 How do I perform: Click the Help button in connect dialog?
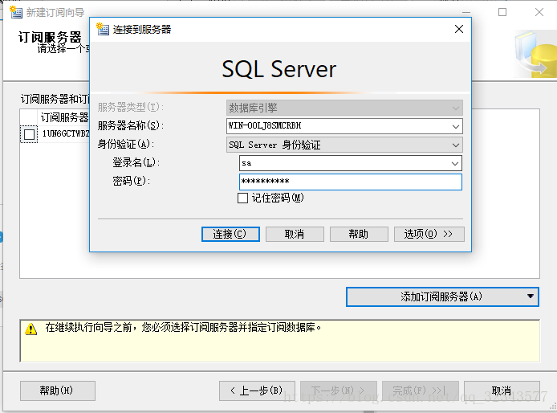[x=359, y=234]
